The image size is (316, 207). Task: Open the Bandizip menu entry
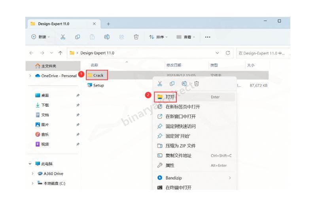point(195,178)
